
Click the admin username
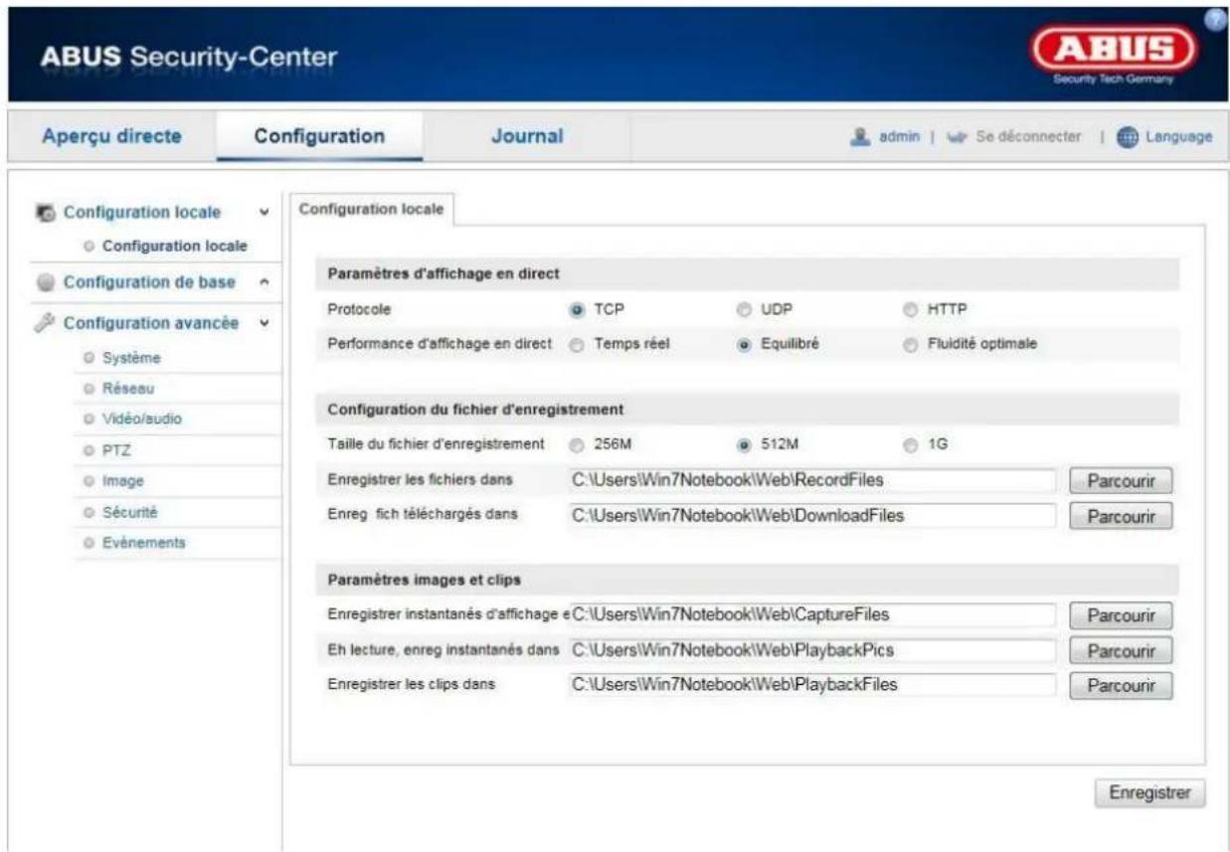tap(899, 136)
